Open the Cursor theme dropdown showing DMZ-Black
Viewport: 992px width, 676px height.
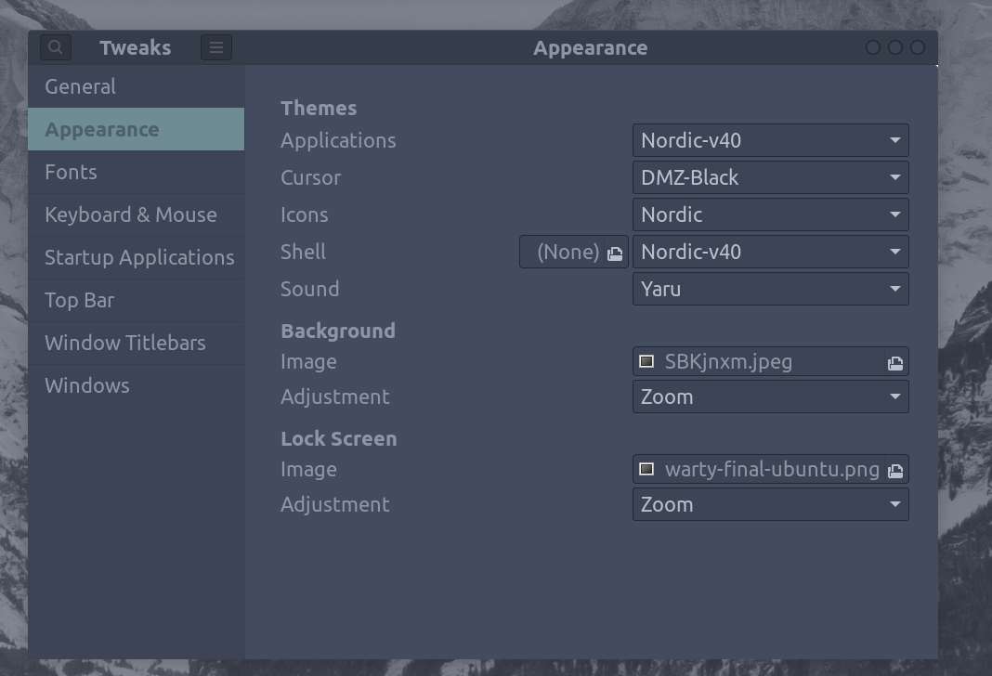pyautogui.click(x=770, y=177)
